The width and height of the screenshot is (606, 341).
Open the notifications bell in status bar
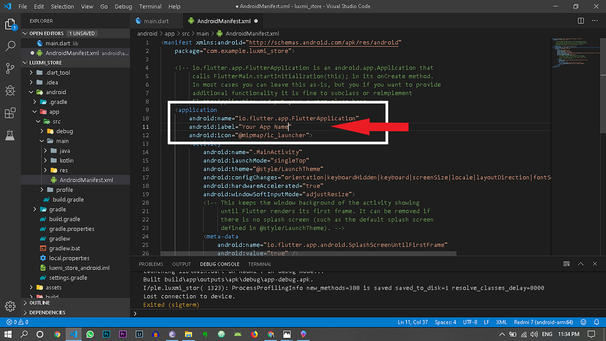click(596, 322)
